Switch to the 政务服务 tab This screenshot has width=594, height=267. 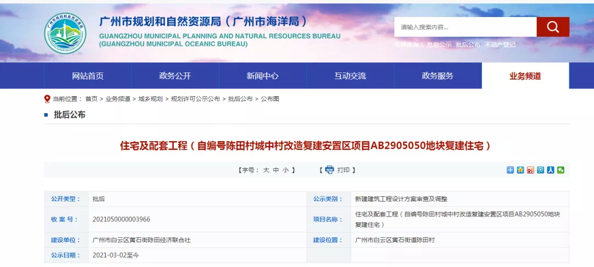coord(437,76)
